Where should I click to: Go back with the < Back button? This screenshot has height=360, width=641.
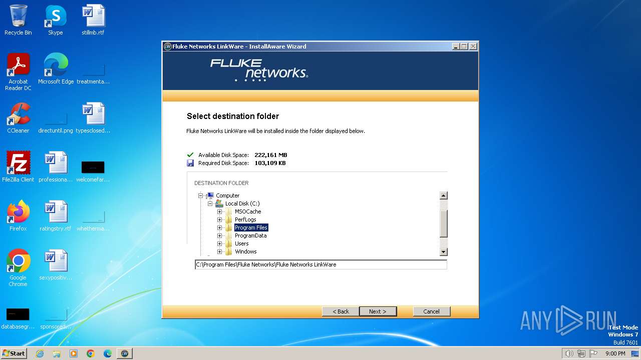tap(341, 311)
